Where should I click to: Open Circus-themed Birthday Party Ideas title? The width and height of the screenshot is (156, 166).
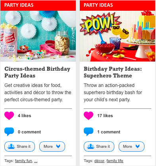pos(37,72)
